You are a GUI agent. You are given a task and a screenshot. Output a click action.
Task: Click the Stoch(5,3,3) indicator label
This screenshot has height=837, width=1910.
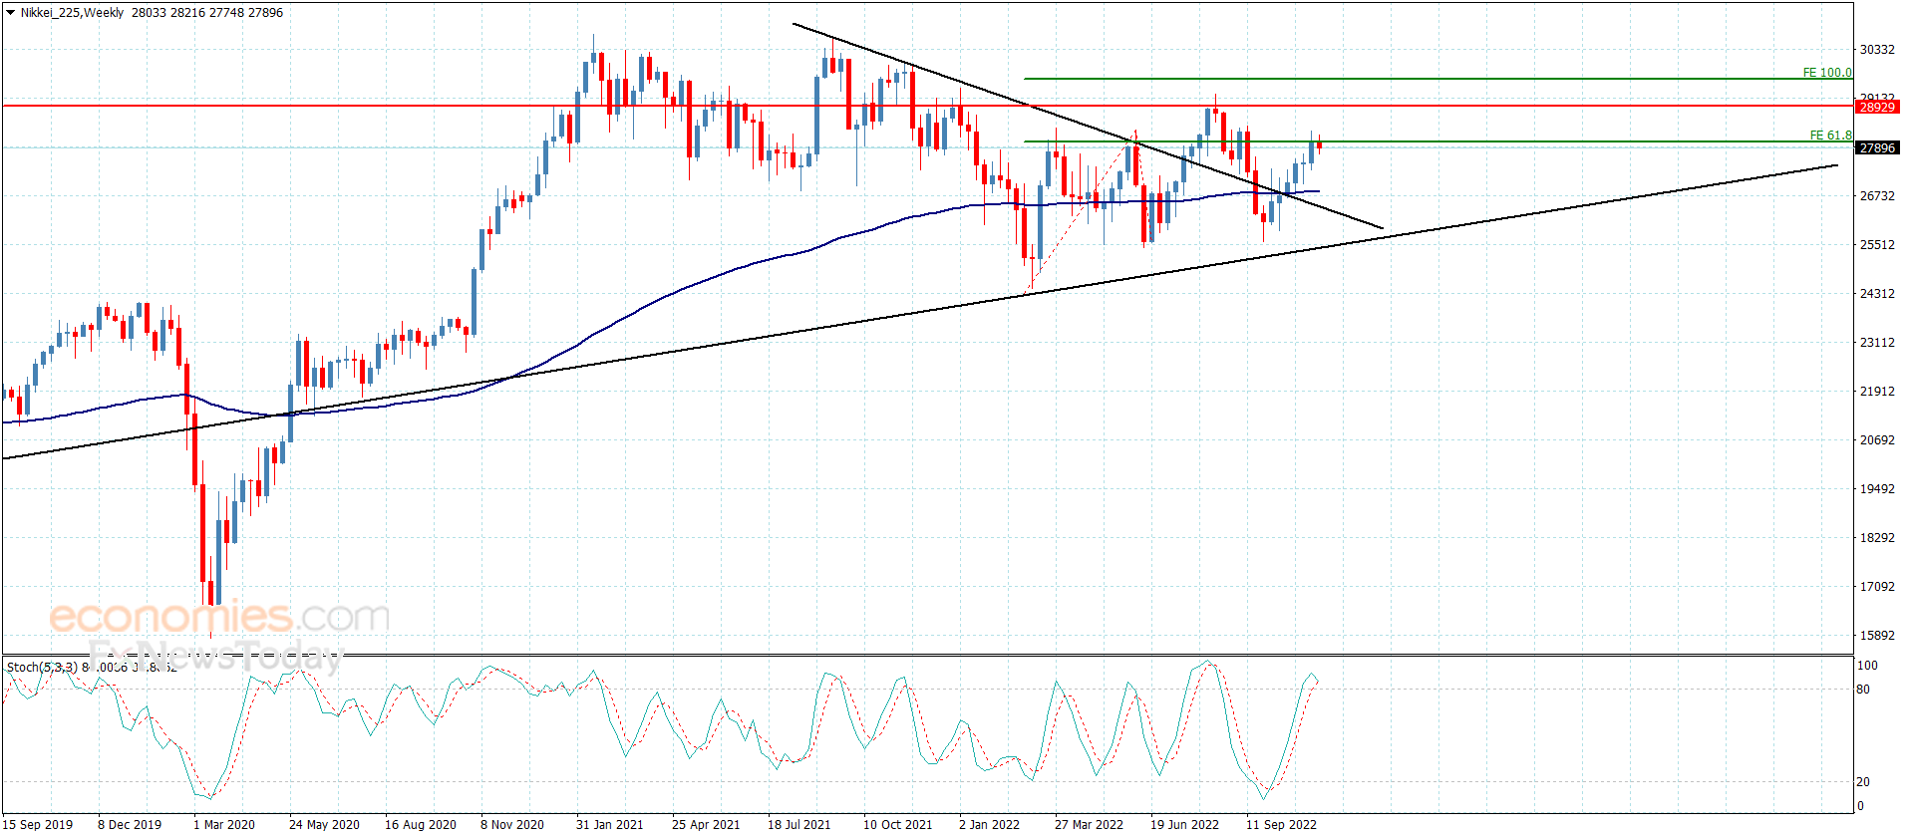(42, 667)
